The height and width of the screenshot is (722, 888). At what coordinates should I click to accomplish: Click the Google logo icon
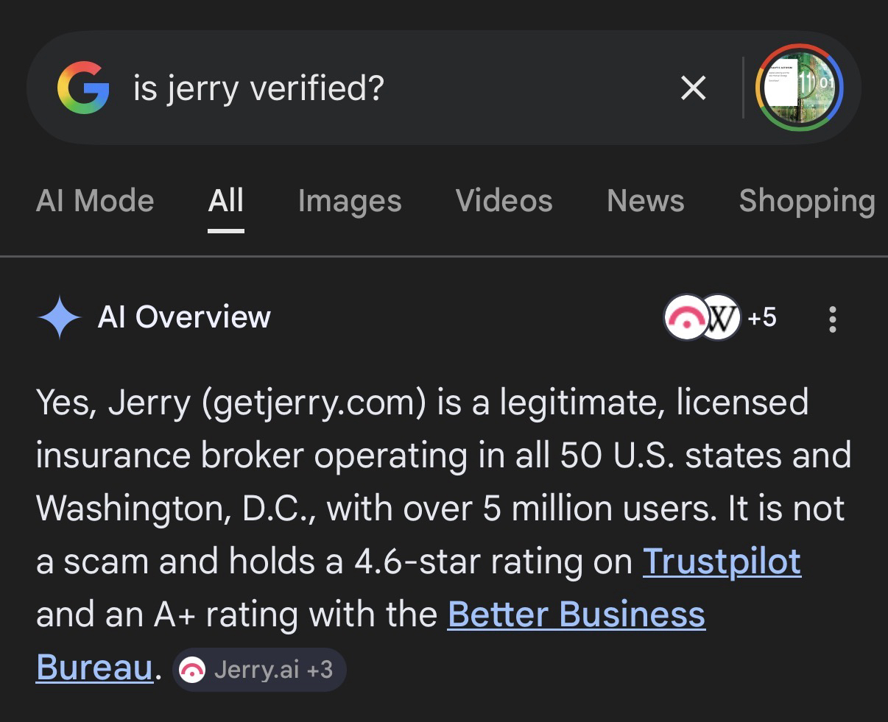tap(82, 88)
